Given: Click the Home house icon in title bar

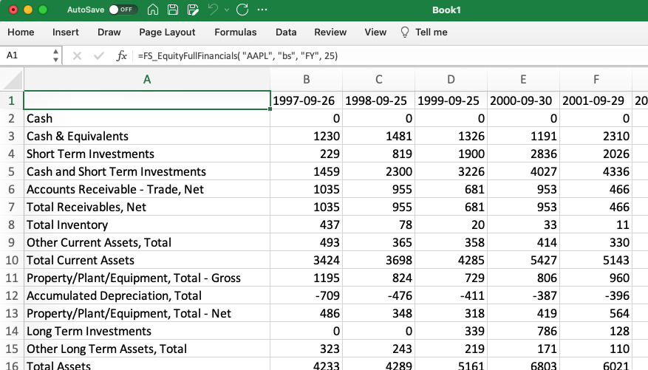Looking at the screenshot, I should tap(153, 10).
